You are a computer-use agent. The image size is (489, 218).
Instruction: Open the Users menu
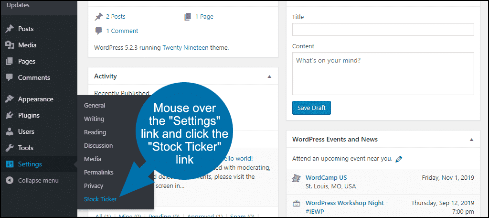coord(26,131)
